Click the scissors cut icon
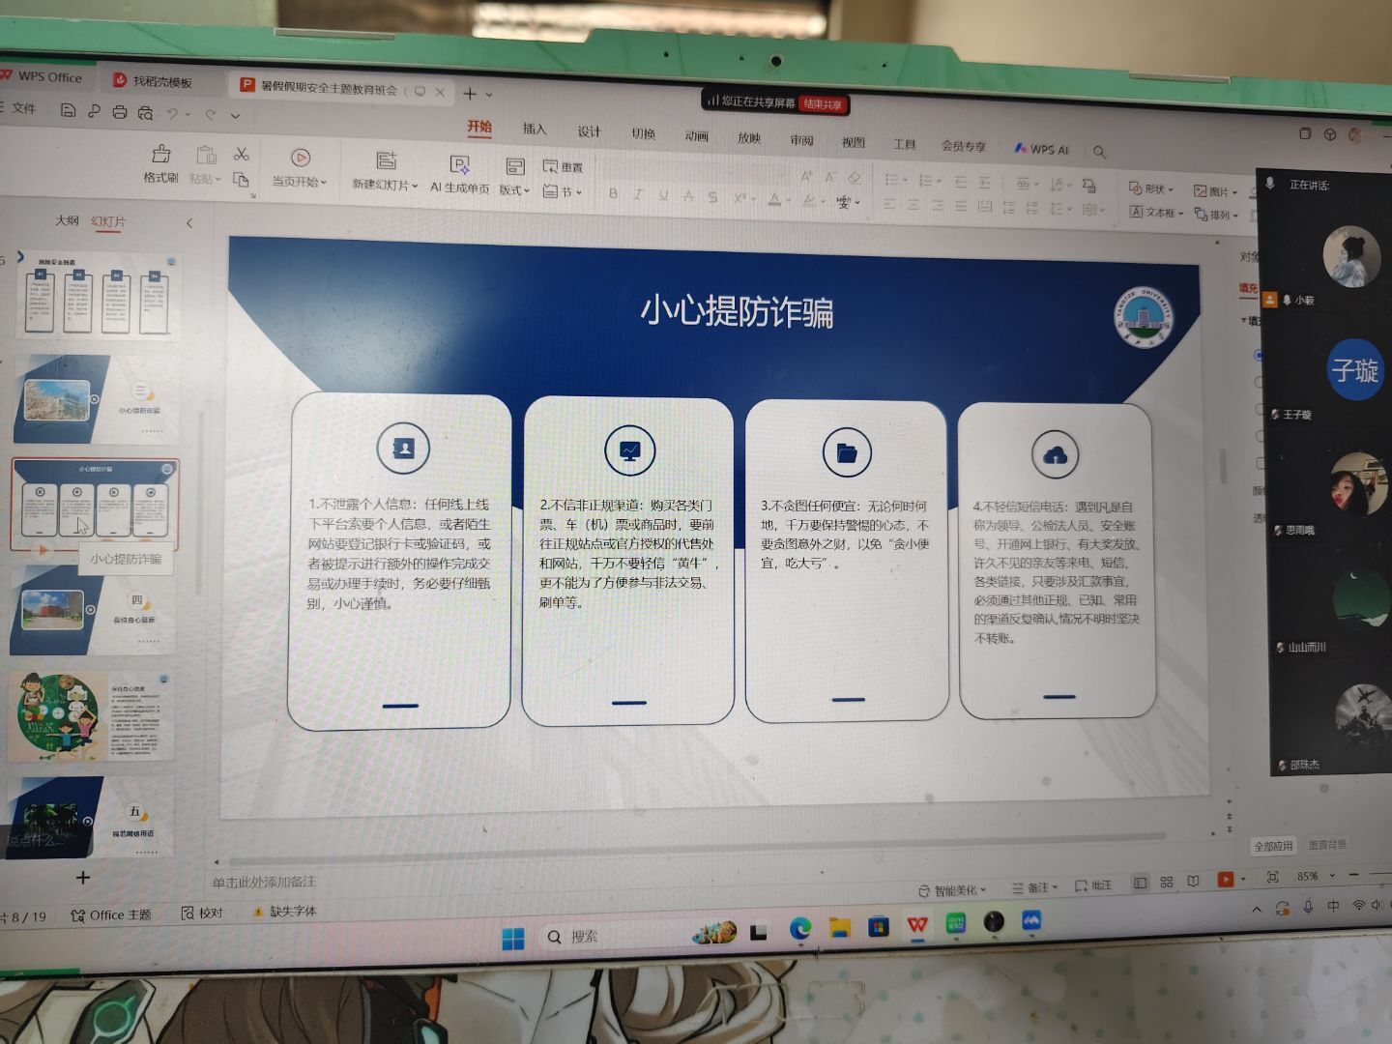Image resolution: width=1392 pixels, height=1044 pixels. click(242, 155)
